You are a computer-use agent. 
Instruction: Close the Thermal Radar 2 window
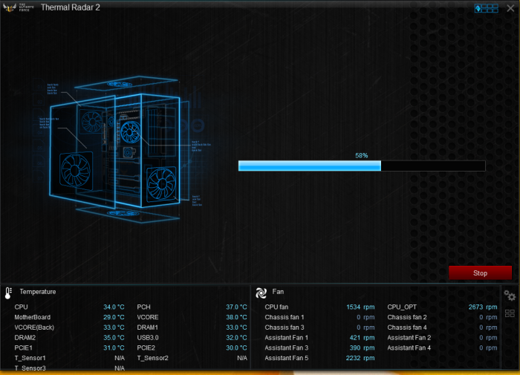pos(510,8)
